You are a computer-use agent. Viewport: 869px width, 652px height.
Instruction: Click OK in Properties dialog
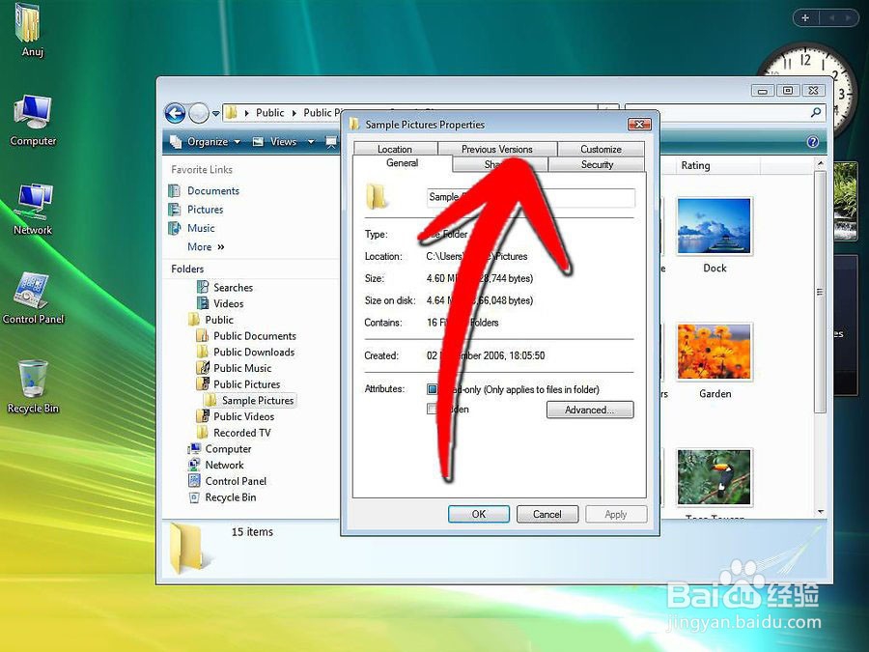[x=479, y=514]
